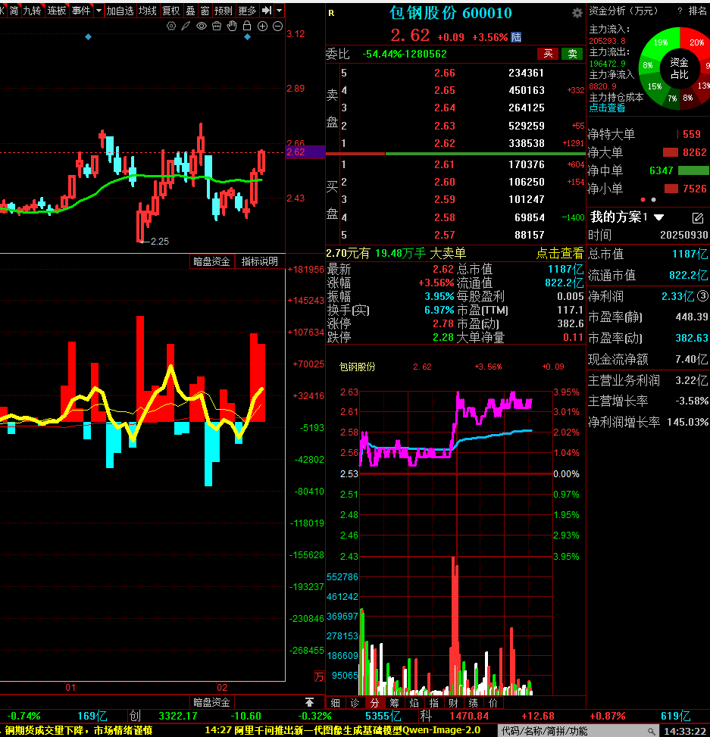This screenshot has width=710, height=737.
Task: Open 指标说明 indicator explanation
Action: tap(260, 261)
